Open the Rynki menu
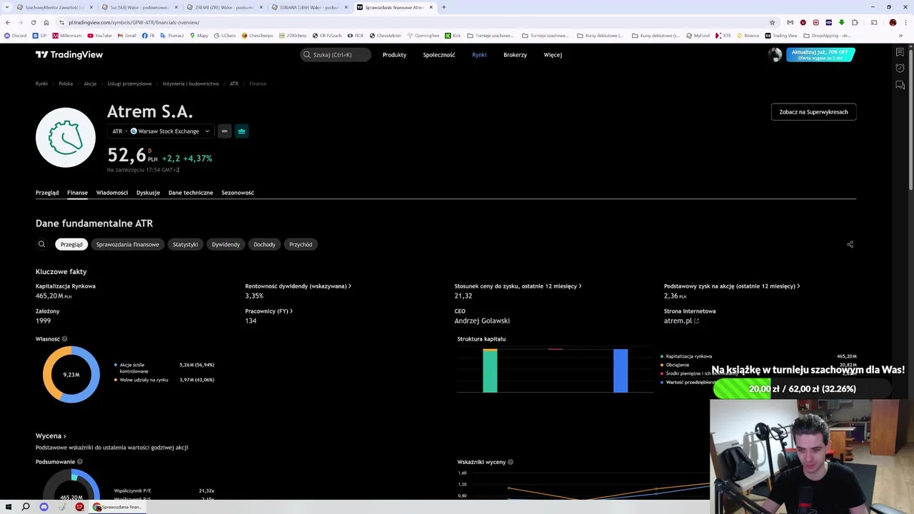The image size is (914, 514). click(479, 54)
